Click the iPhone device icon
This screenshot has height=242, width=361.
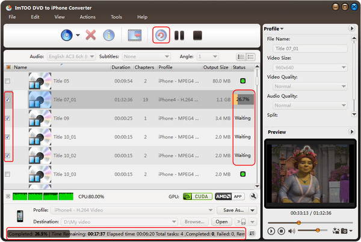[x=20, y=216]
